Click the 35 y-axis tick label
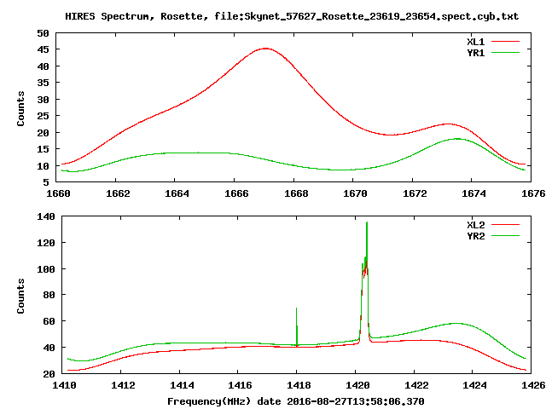The height and width of the screenshot is (409, 546). pos(43,83)
